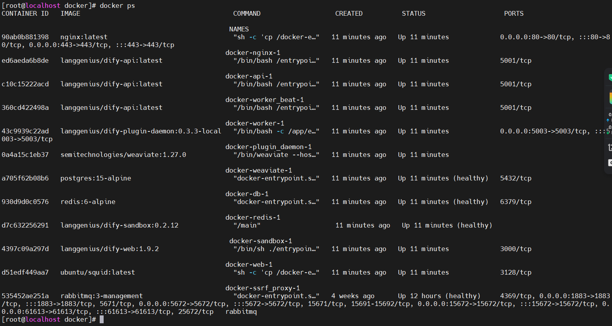Click container name docker-nginx-1
Viewport: 612px width, 326px height.
coord(253,53)
